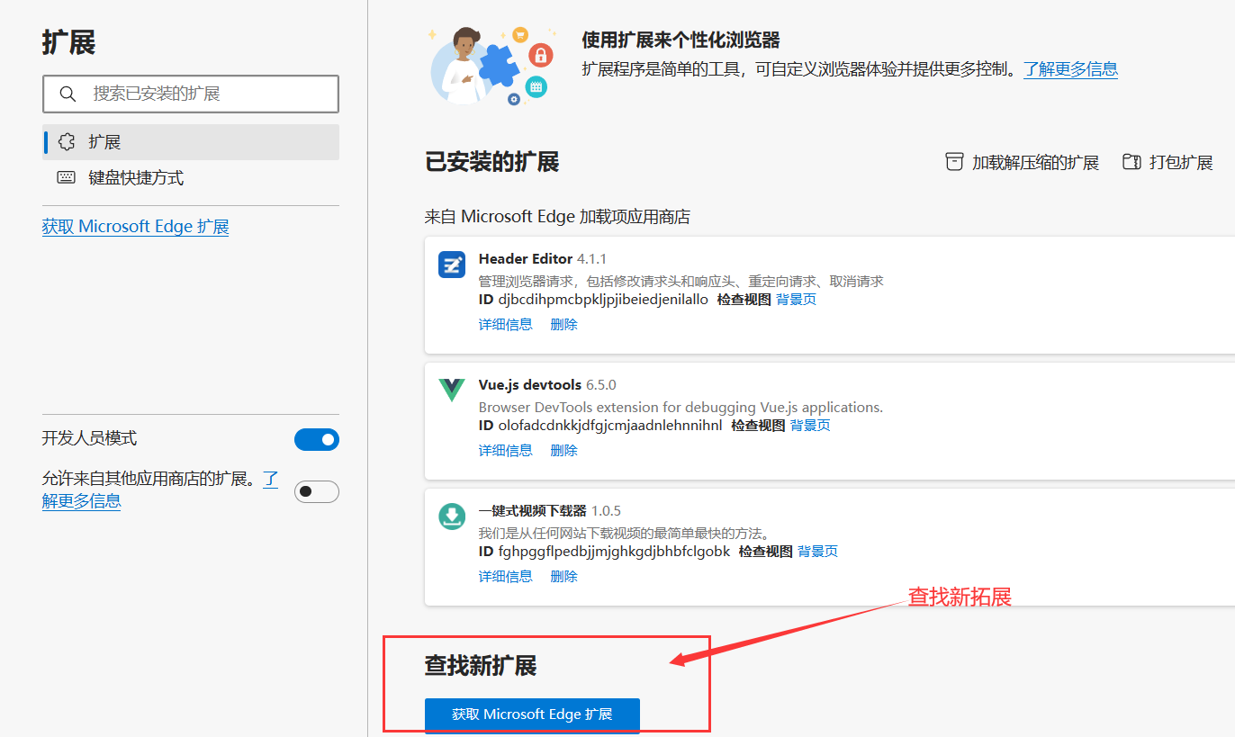Open 背景页 for 一键式视频下载器
1235x737 pixels.
(x=817, y=552)
